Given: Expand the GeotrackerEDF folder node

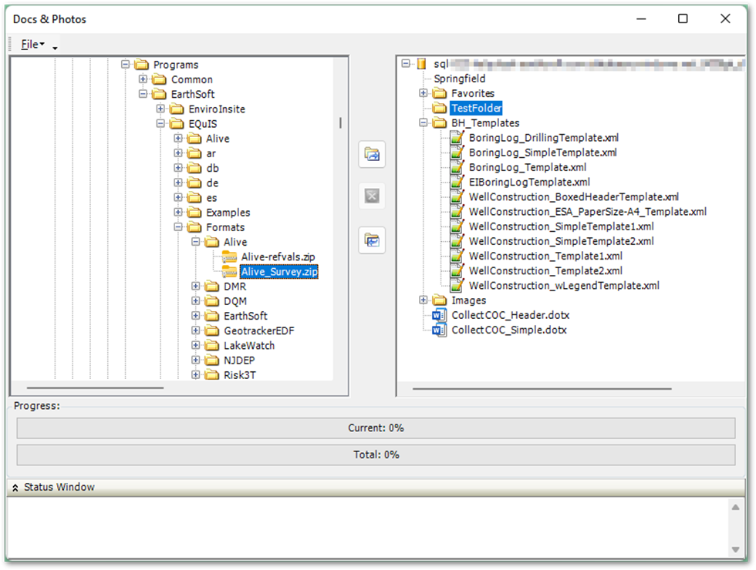Looking at the screenshot, I should click(x=196, y=330).
